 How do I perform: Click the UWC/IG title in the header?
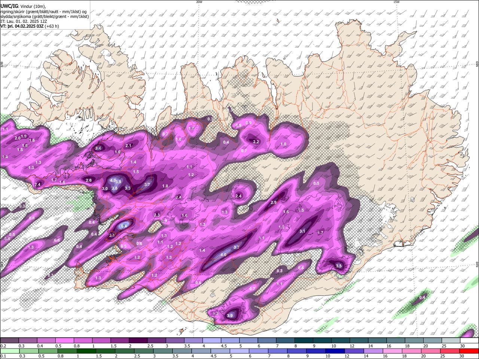click(x=9, y=6)
